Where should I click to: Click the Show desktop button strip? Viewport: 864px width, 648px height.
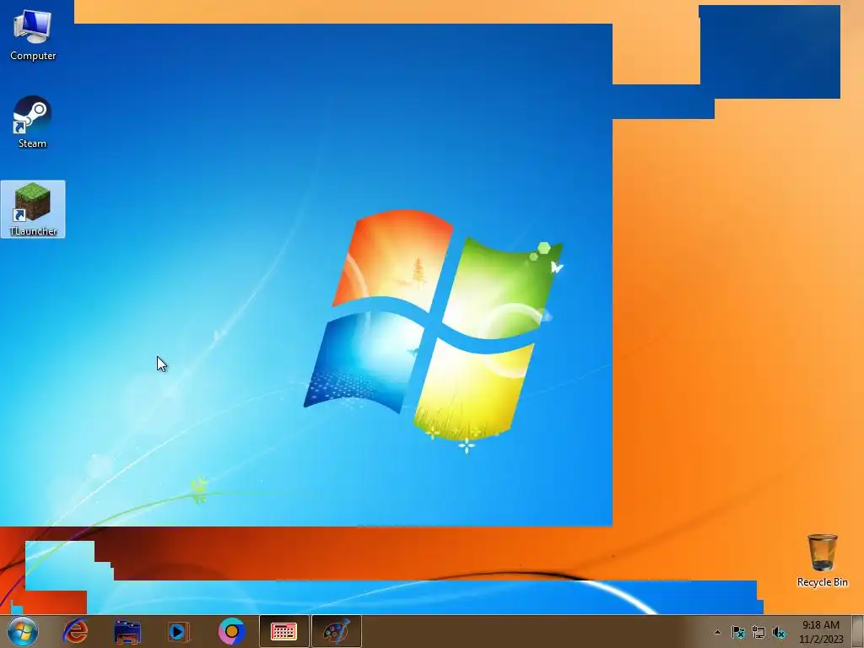pos(859,631)
